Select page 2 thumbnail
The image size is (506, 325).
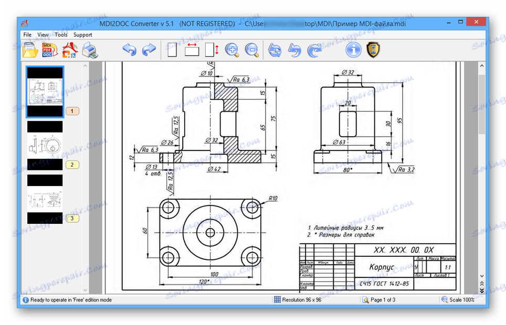click(x=45, y=145)
